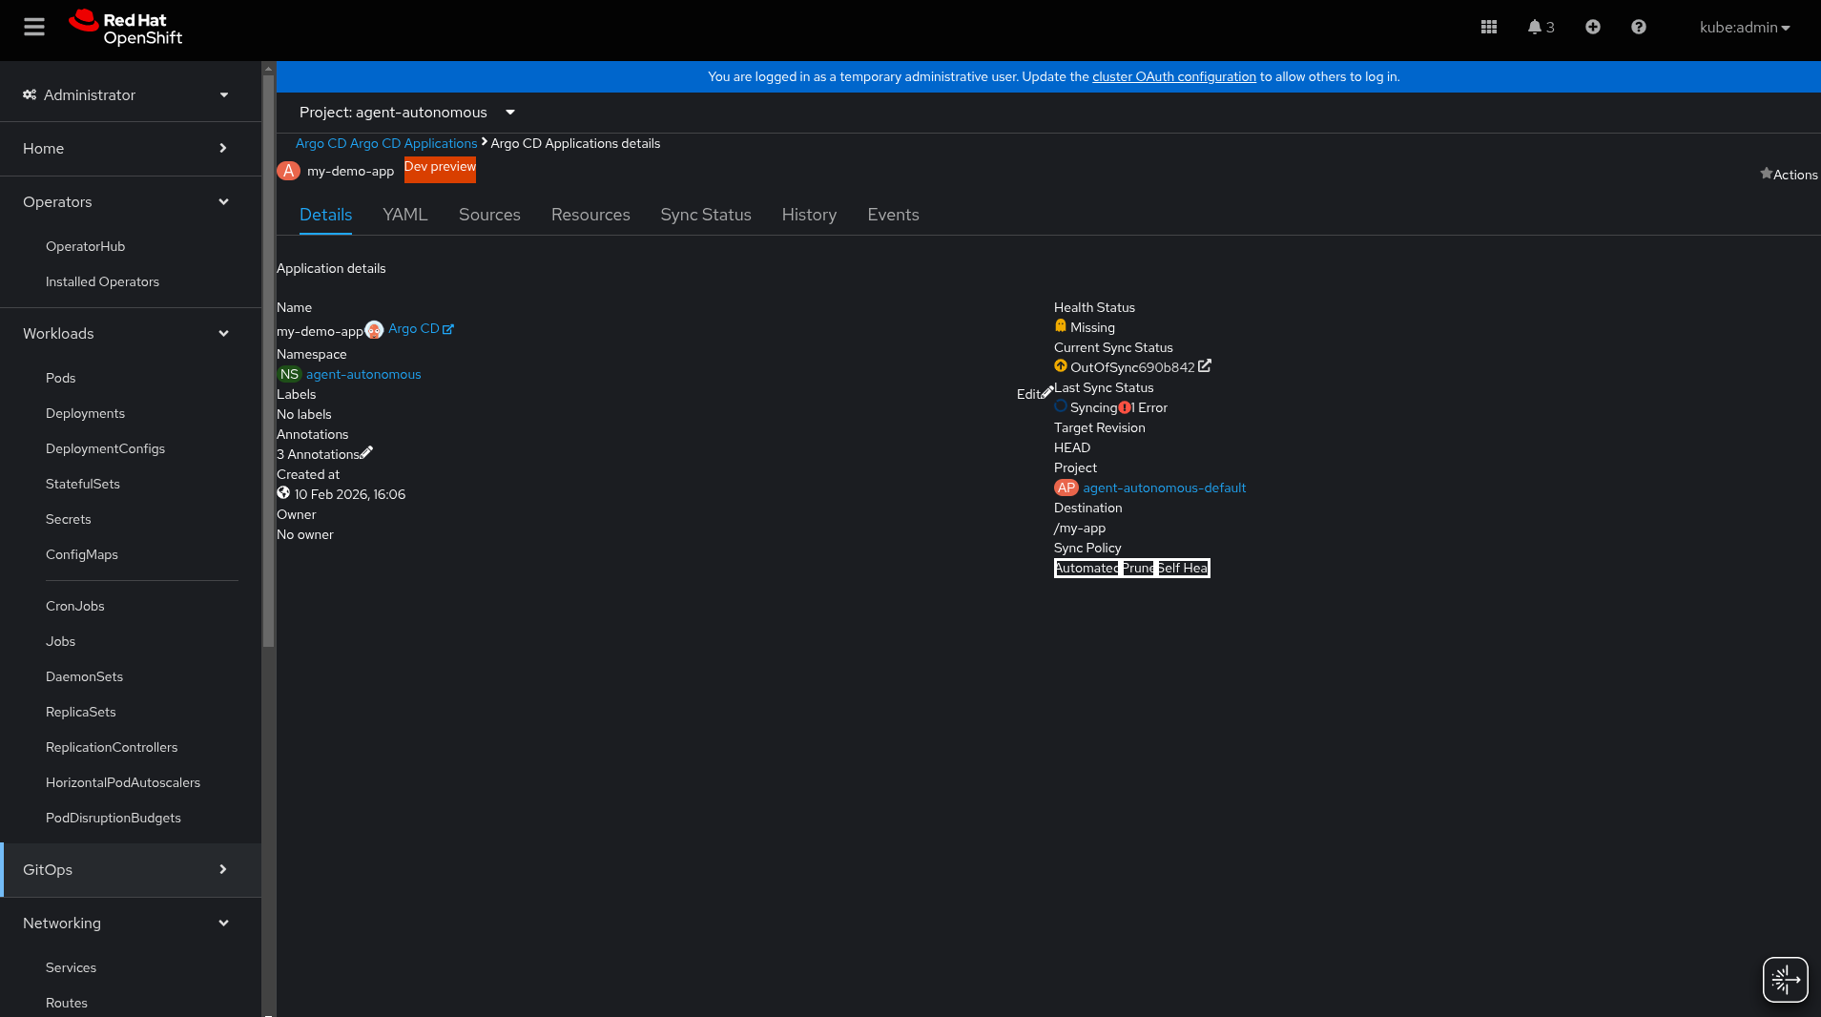Click the sidebar vertical scrollbar
Screen dimensions: 1821x1017
pos(268,353)
